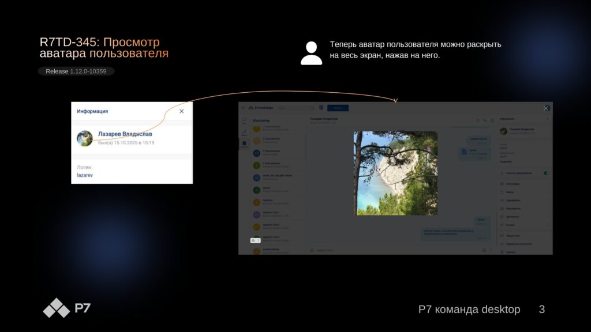Select the contacts section in left sidebar
Viewport: 591px width, 332px height.
pos(244,143)
